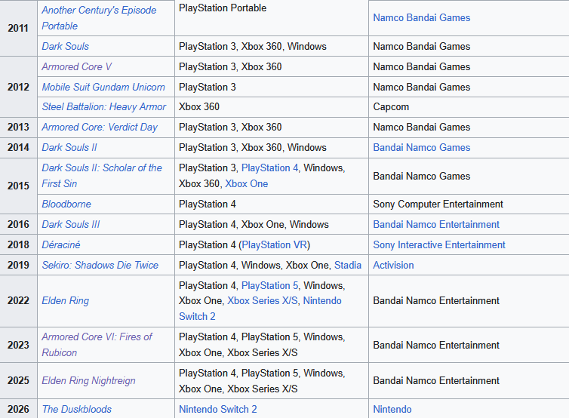Open The Duskbloods game link
Viewport: 569px width, 418px height.
[x=76, y=409]
